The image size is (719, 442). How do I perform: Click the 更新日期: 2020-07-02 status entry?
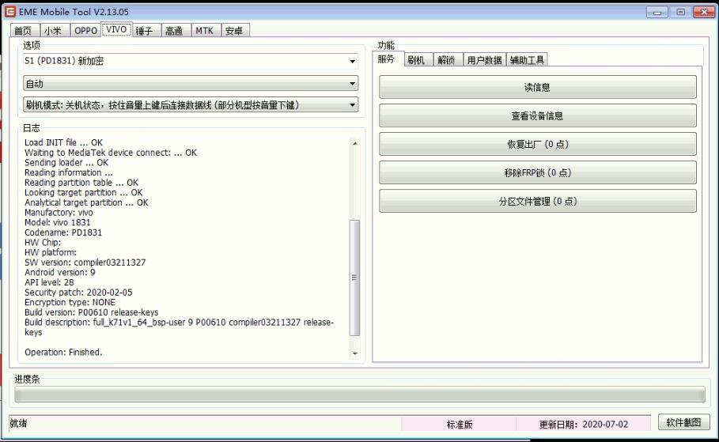[583, 425]
